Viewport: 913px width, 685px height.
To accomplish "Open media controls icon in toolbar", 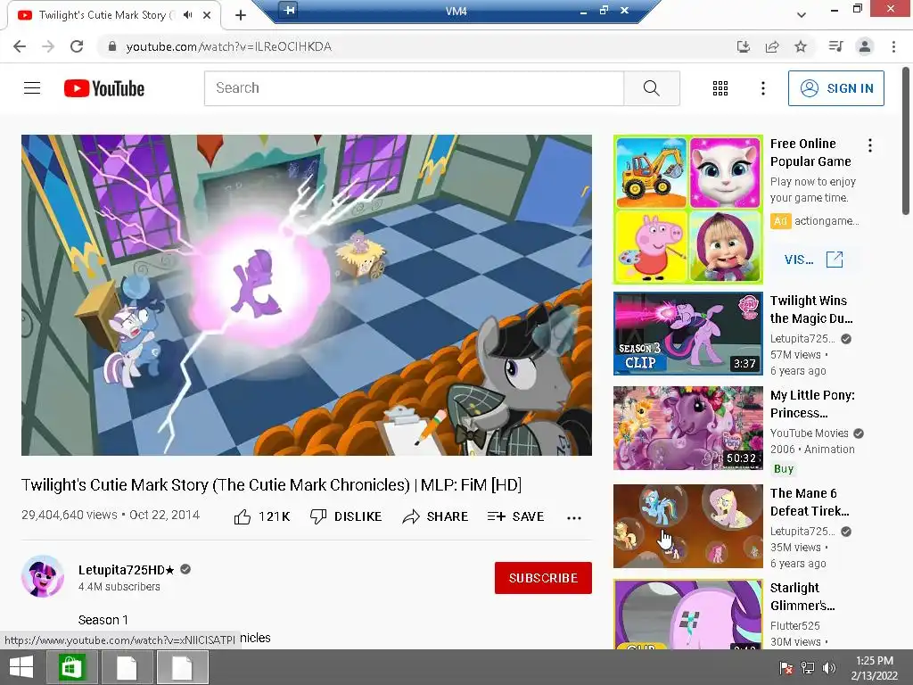I will [835, 46].
